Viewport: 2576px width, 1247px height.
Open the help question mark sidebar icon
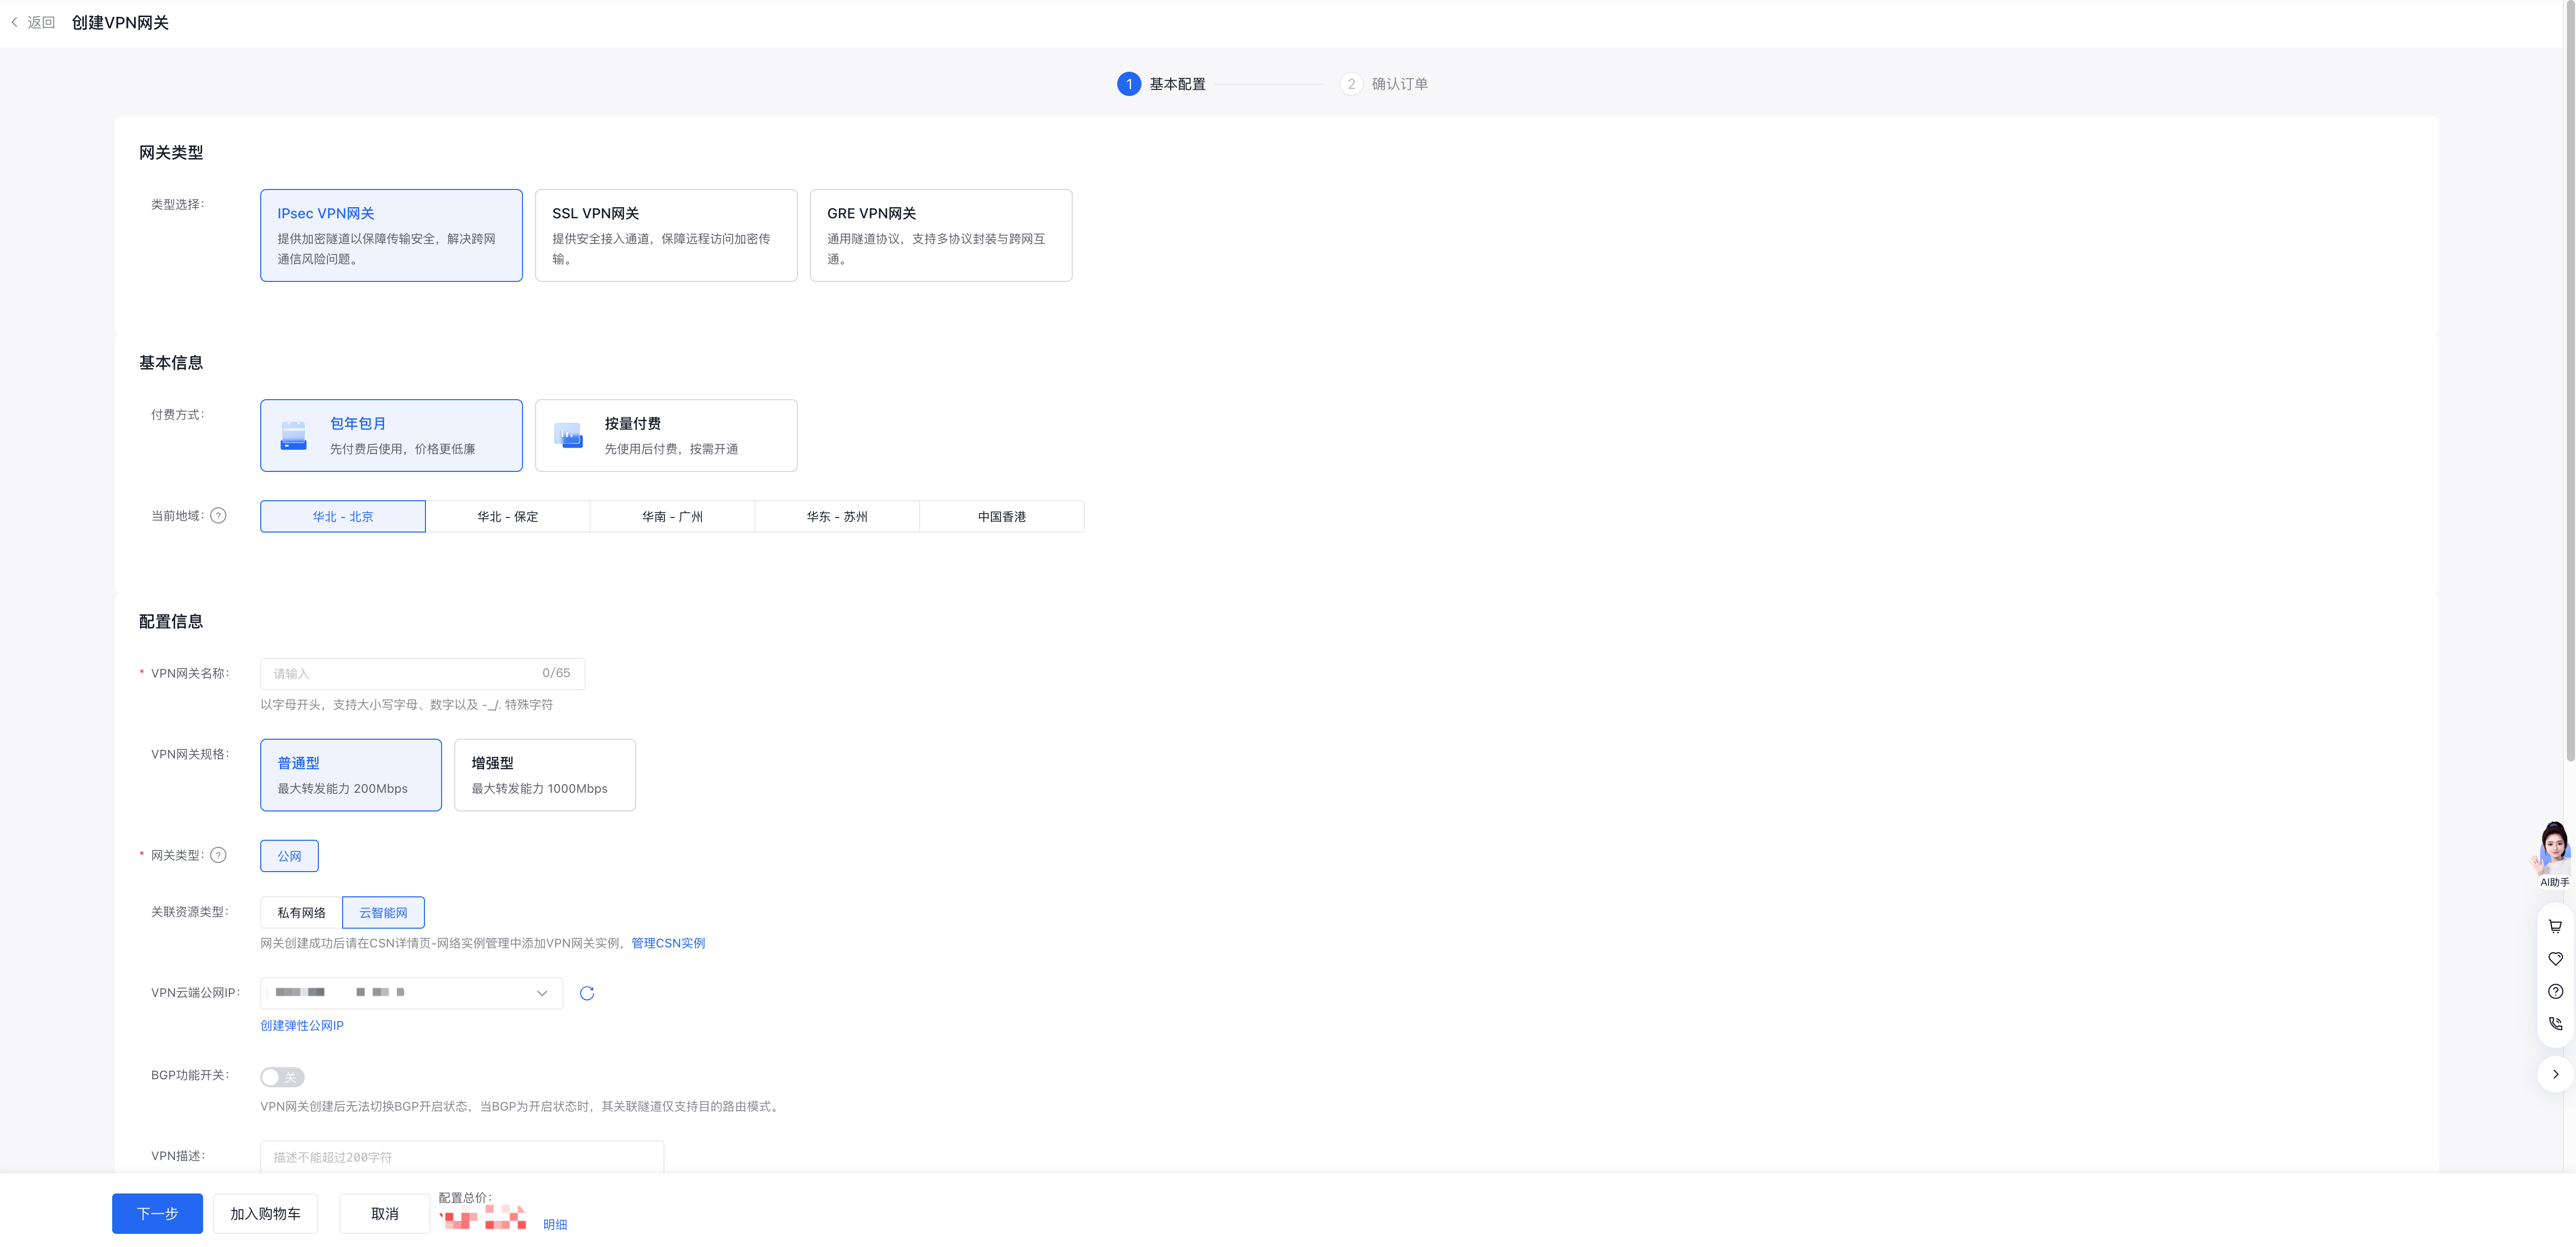click(2555, 992)
